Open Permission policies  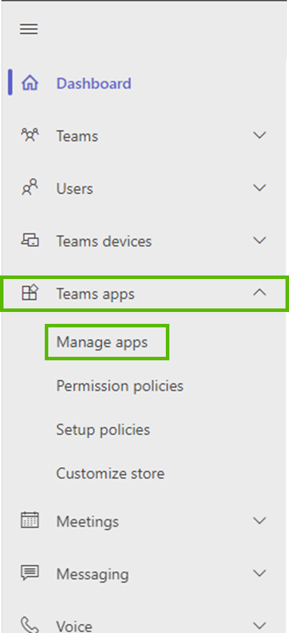pos(120,386)
